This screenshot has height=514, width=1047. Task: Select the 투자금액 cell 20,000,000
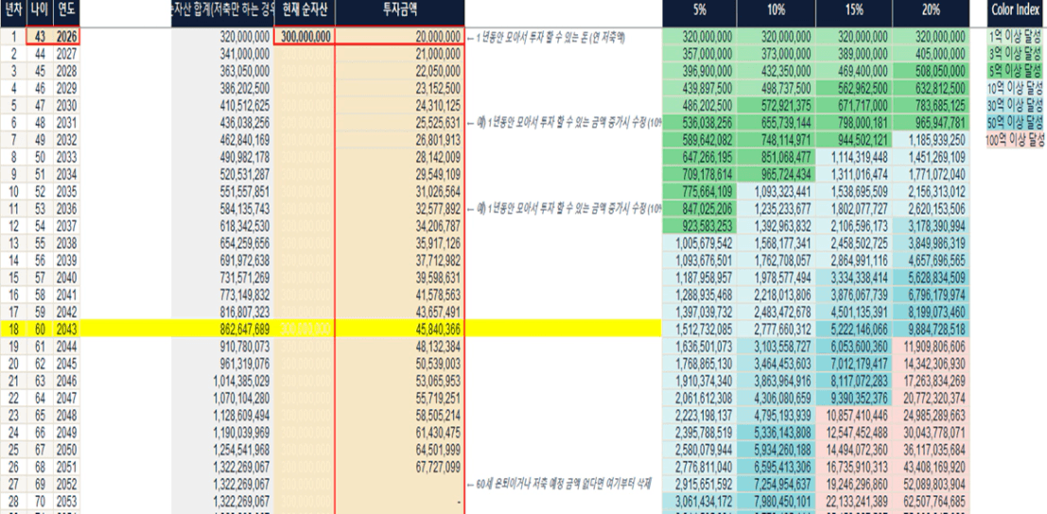(399, 37)
